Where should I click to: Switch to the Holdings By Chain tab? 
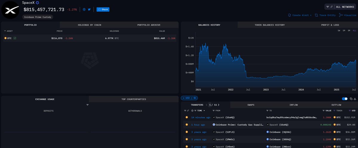point(89,25)
